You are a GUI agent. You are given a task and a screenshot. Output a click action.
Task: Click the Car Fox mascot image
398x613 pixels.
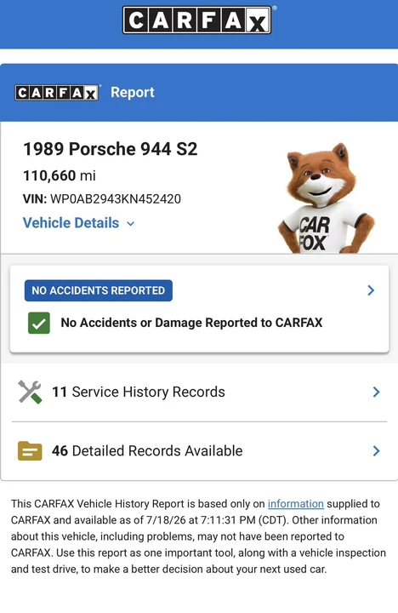[326, 198]
